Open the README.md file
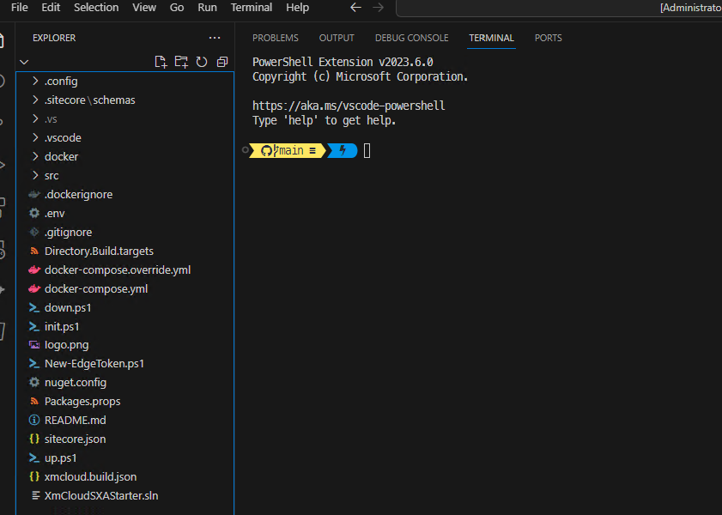Screen dimensions: 722x515 point(75,421)
